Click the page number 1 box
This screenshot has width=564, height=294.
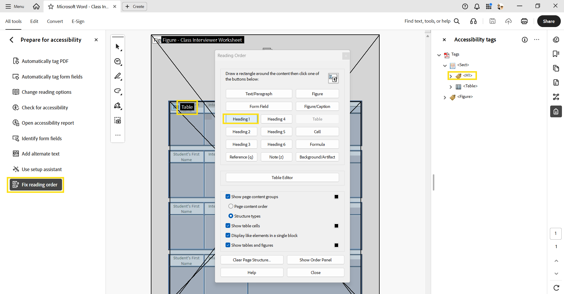[x=556, y=233]
